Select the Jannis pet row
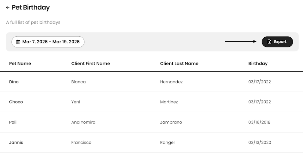Screen dimensions: 303x157 click(151, 143)
